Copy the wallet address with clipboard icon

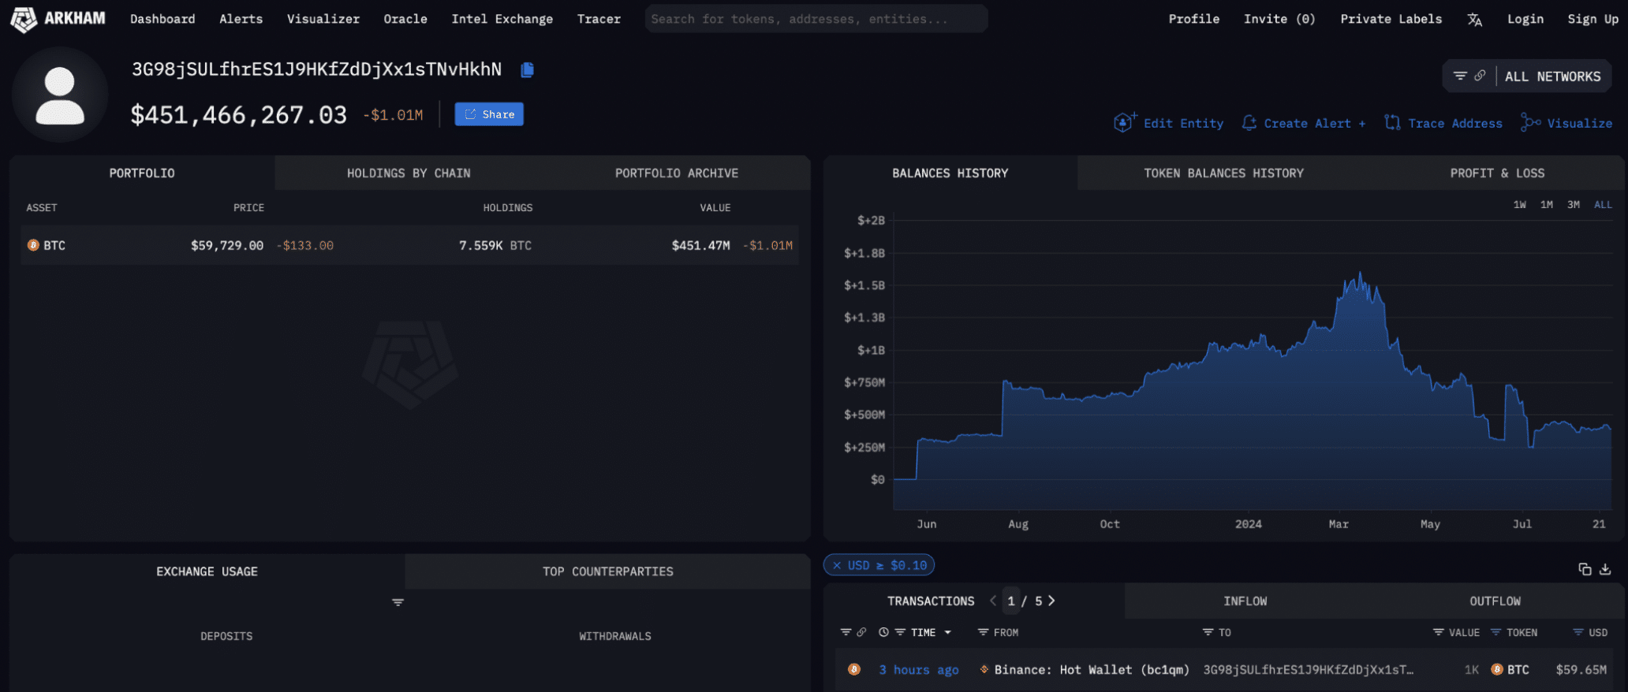click(x=528, y=70)
